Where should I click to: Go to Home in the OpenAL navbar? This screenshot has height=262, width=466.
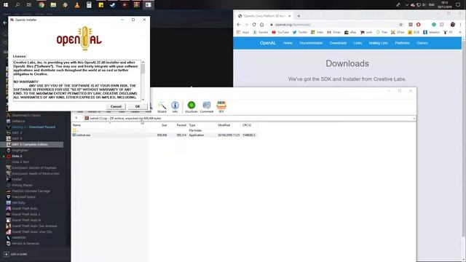(288, 43)
